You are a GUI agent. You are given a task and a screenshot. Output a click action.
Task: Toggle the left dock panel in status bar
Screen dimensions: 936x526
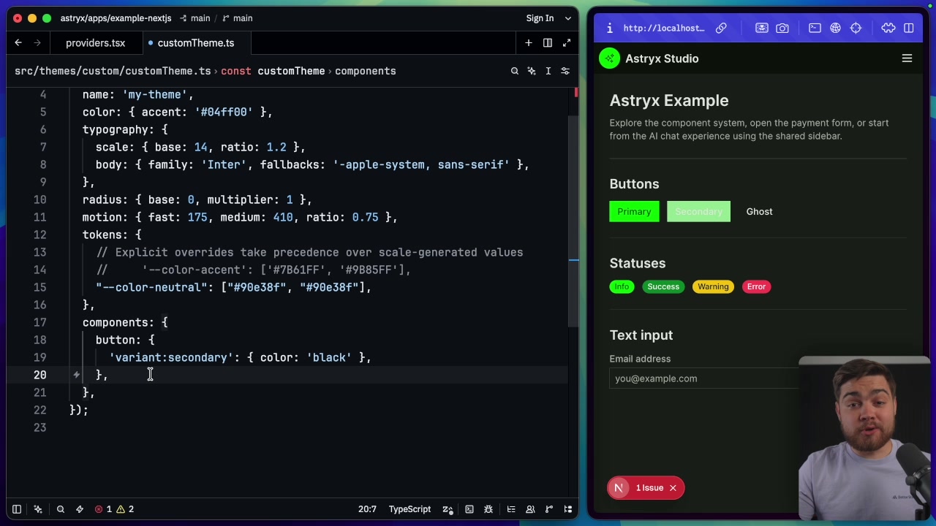pyautogui.click(x=16, y=509)
